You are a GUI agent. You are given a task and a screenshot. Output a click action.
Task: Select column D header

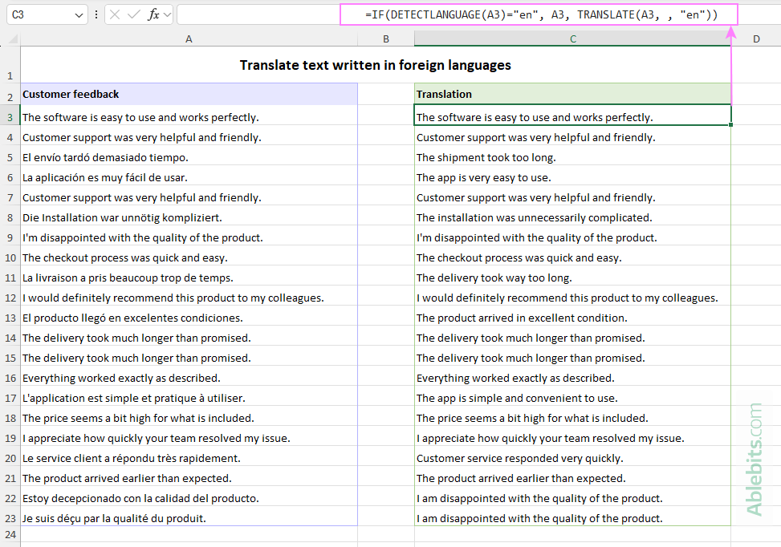point(756,38)
